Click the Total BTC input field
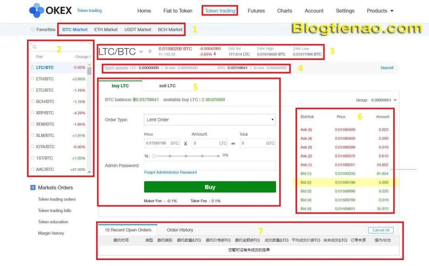Screen dimensions: 429x266 (x=257, y=143)
